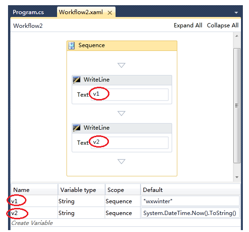
Task: Edit the default value "wxwinter"
Action: tap(190, 201)
